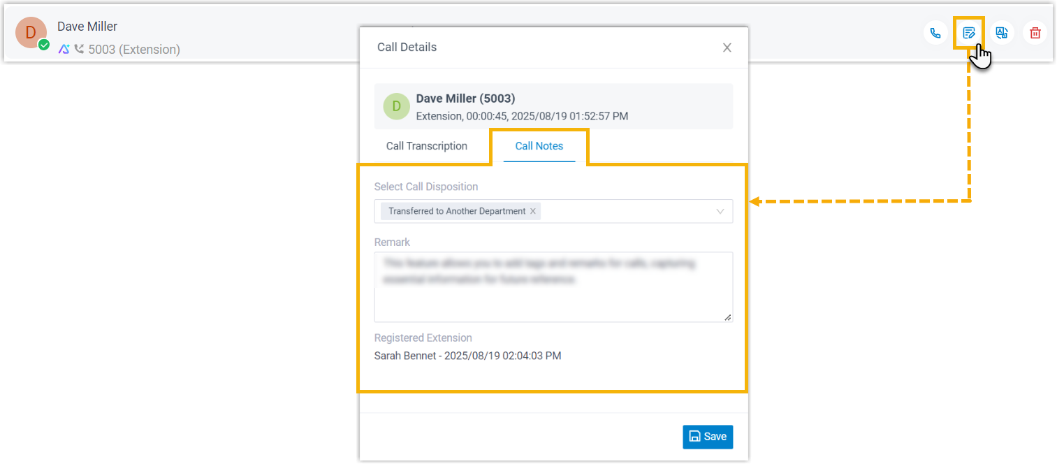1057x464 pixels.
Task: Click the Dave Miller name in call list
Action: 87,27
